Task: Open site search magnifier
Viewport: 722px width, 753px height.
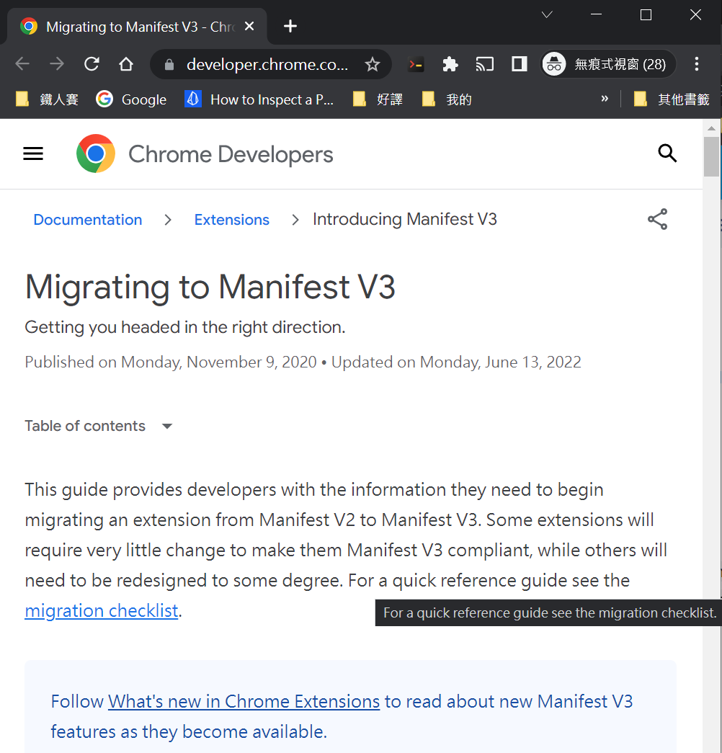Action: click(667, 153)
